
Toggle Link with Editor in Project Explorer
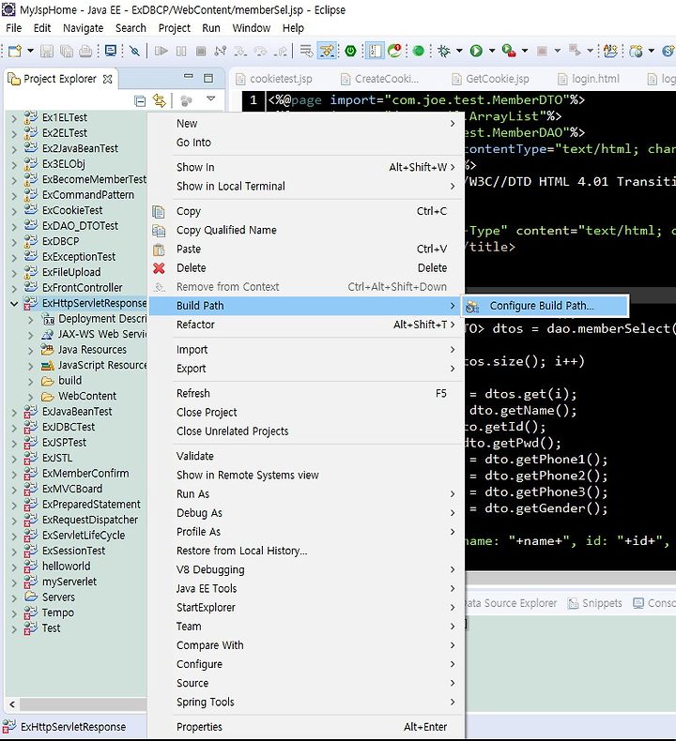[x=160, y=100]
